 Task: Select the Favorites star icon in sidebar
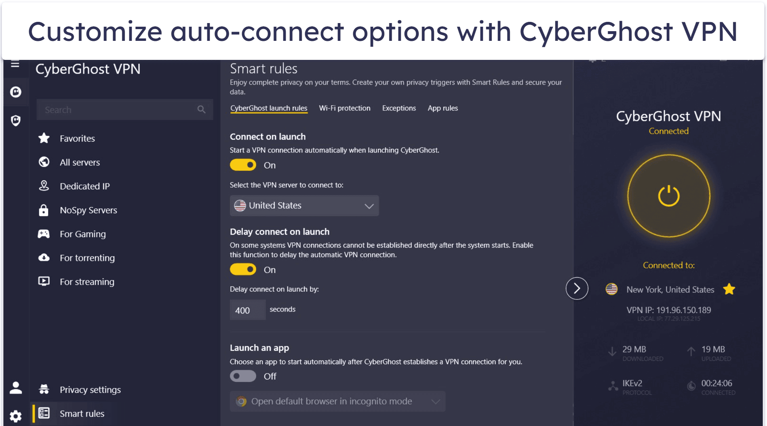44,138
